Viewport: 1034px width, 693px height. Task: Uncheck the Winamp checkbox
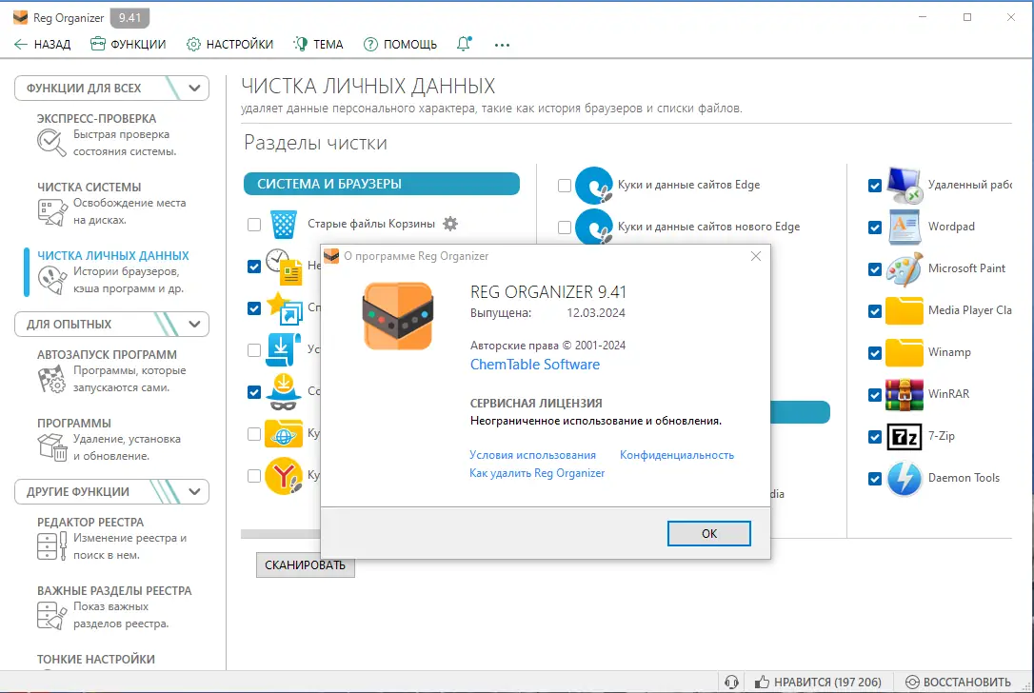pos(875,353)
